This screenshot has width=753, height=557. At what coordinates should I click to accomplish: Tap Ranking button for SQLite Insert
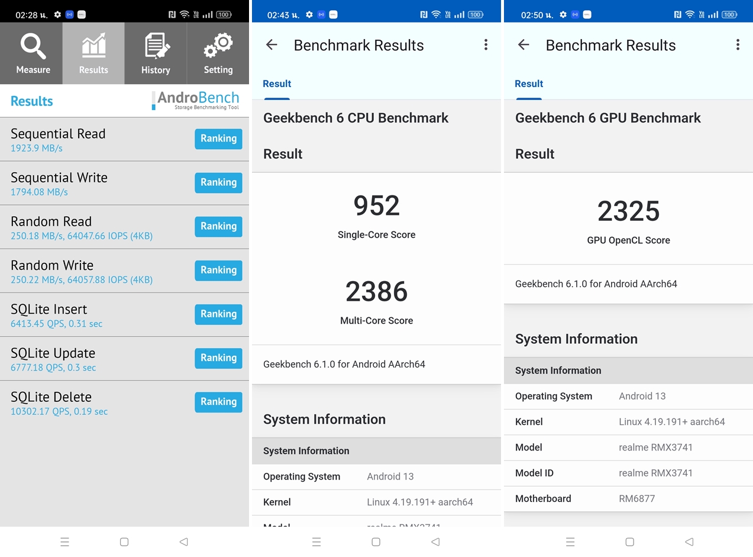(x=218, y=314)
